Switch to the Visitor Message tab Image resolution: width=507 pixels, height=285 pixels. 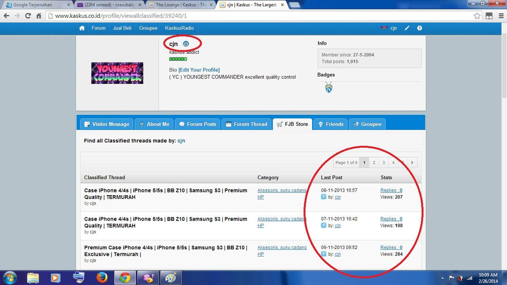pyautogui.click(x=107, y=124)
